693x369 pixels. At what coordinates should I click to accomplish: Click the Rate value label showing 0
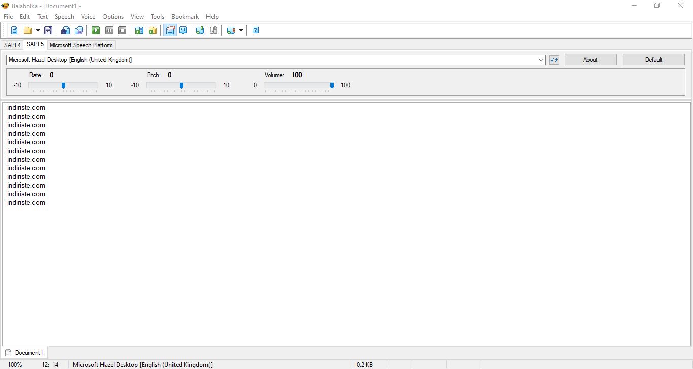tap(52, 75)
